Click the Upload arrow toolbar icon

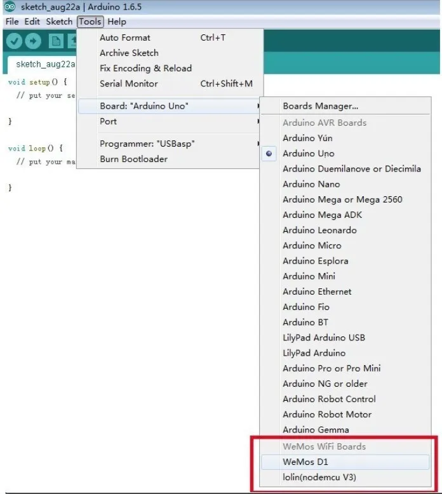point(33,41)
